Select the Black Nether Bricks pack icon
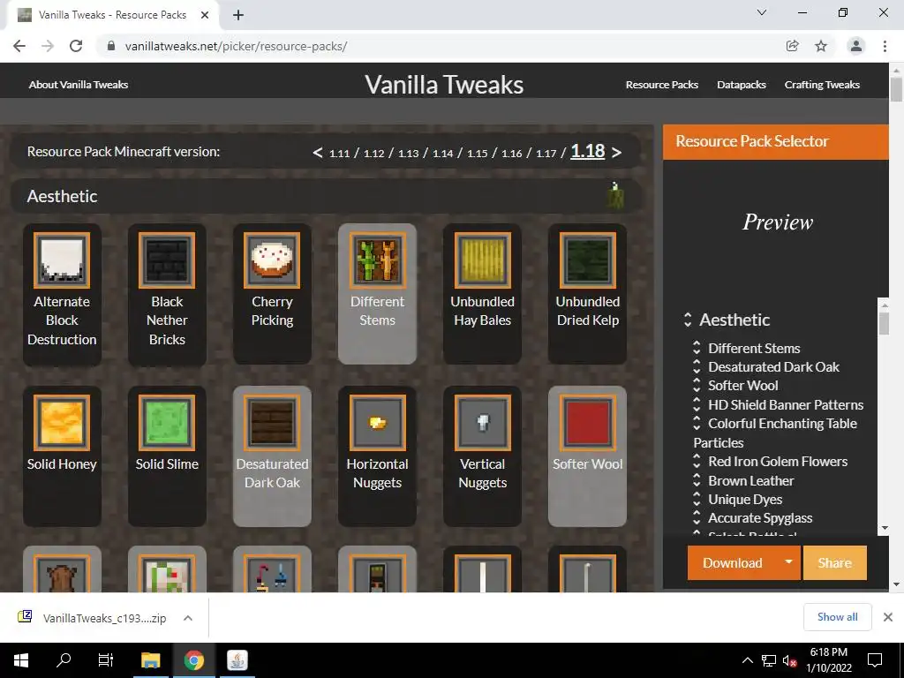Screen dimensions: 904x678 pyautogui.click(x=167, y=260)
